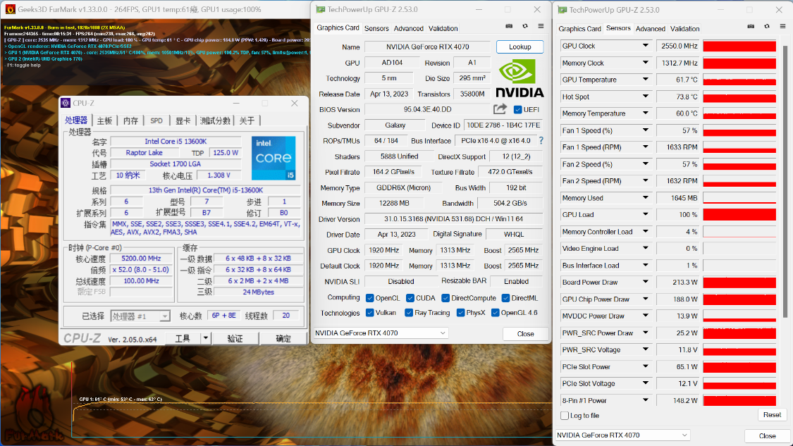Viewport: 793px width, 446px height.
Task: Toggle the Vulkan checkbox
Action: (x=369, y=313)
